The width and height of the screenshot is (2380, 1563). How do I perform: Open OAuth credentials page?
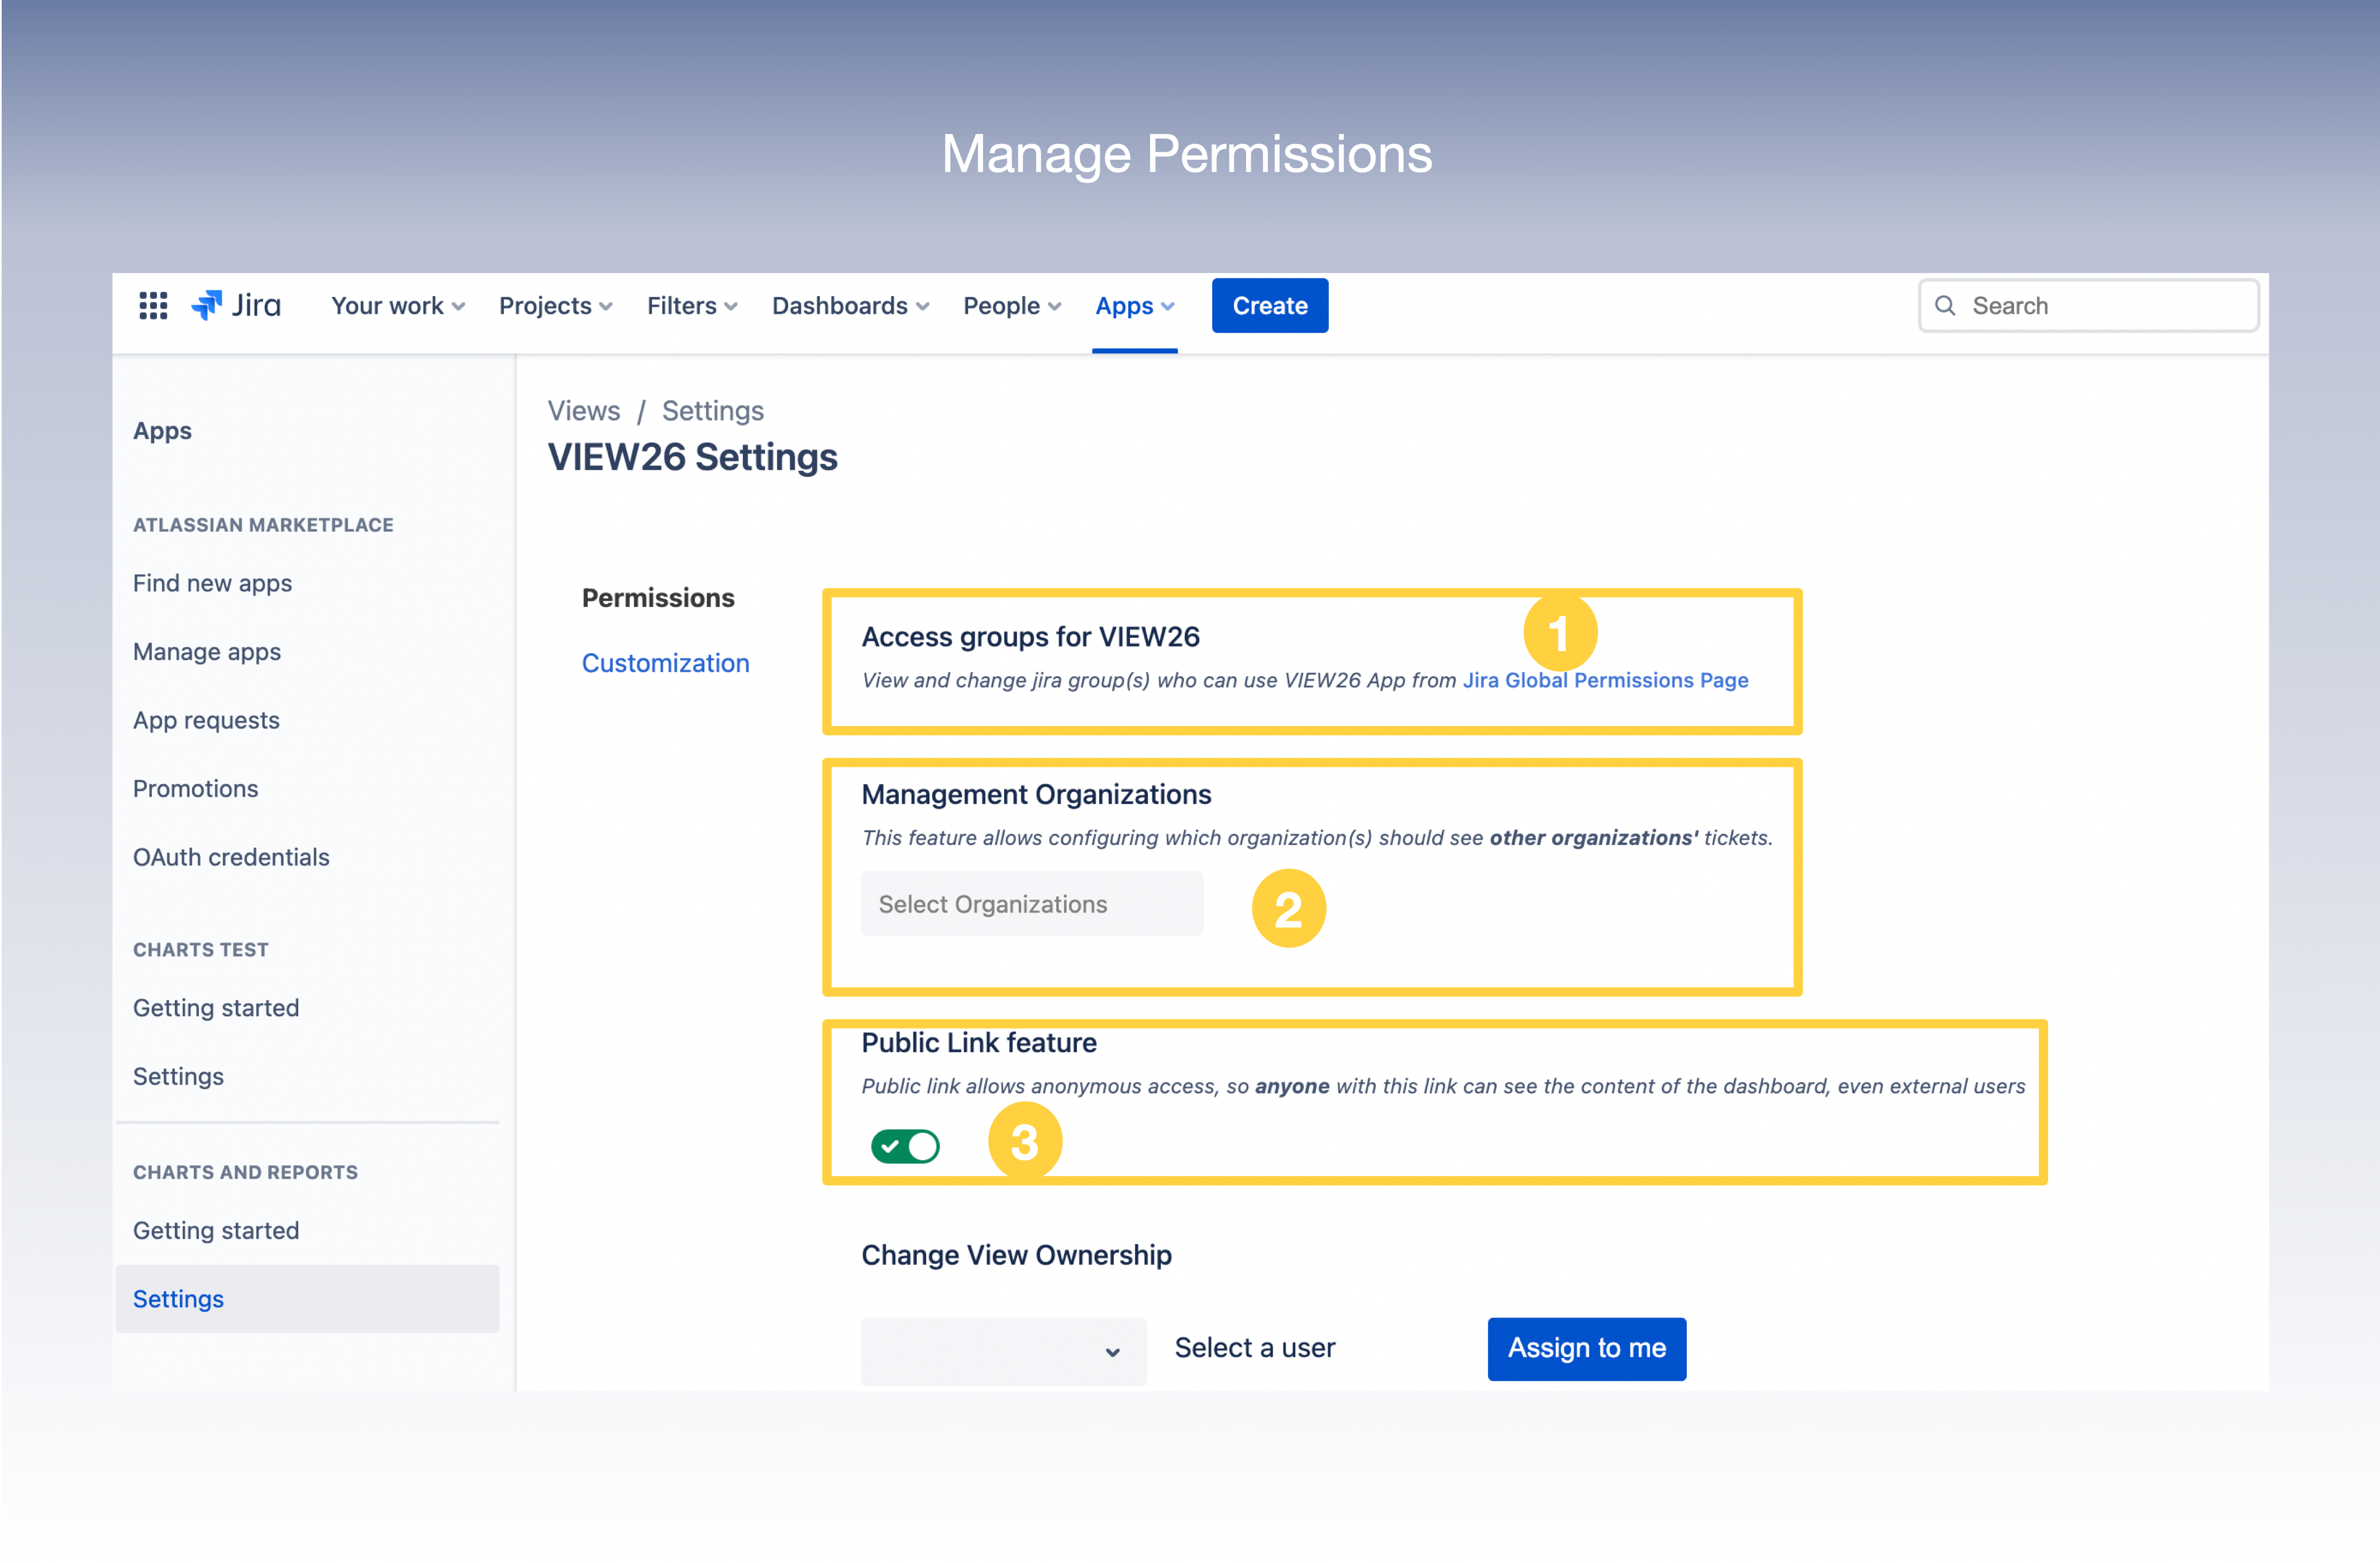pos(231,856)
